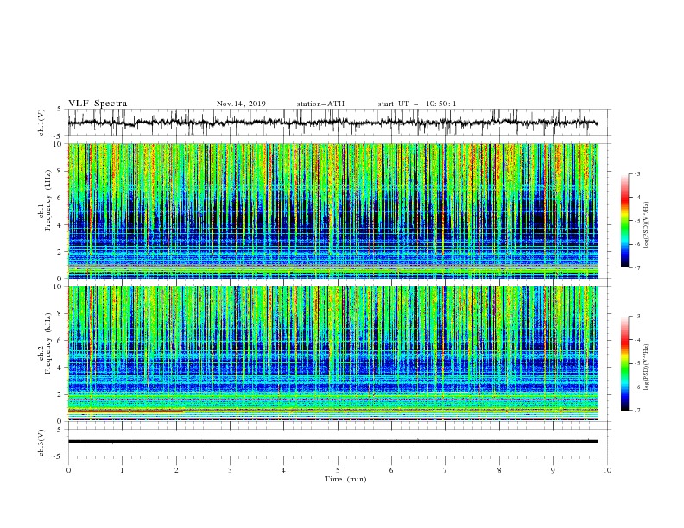This screenshot has width=684, height=528.
Task: Click the "10" tick on the time axis
Action: click(x=607, y=470)
